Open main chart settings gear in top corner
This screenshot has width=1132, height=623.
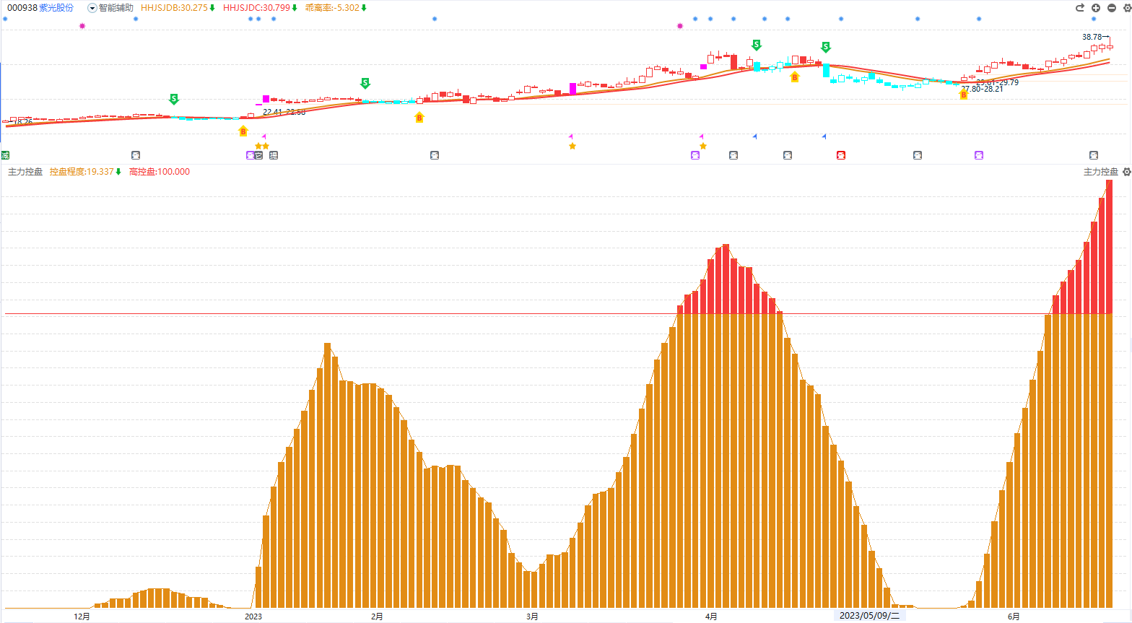tap(1126, 8)
